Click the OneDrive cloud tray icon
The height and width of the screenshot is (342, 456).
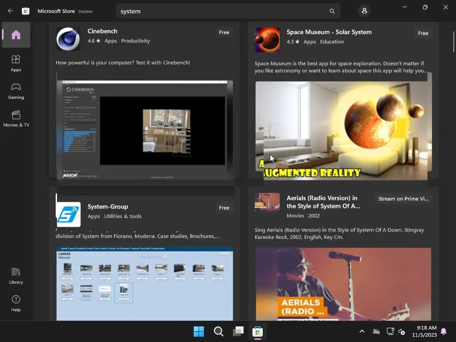coord(376,331)
